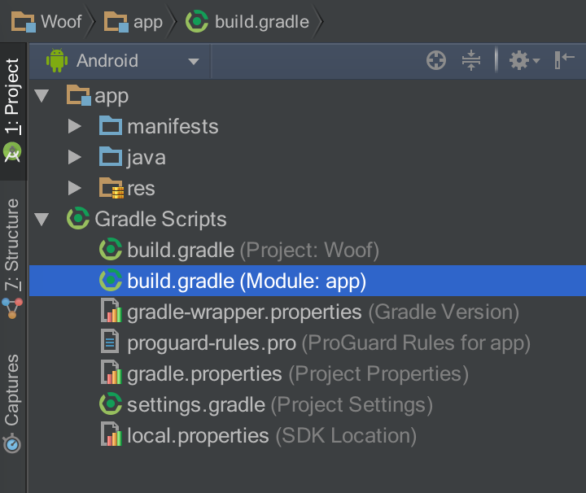Select the app module in tree
The image size is (586, 493).
click(x=307, y=96)
